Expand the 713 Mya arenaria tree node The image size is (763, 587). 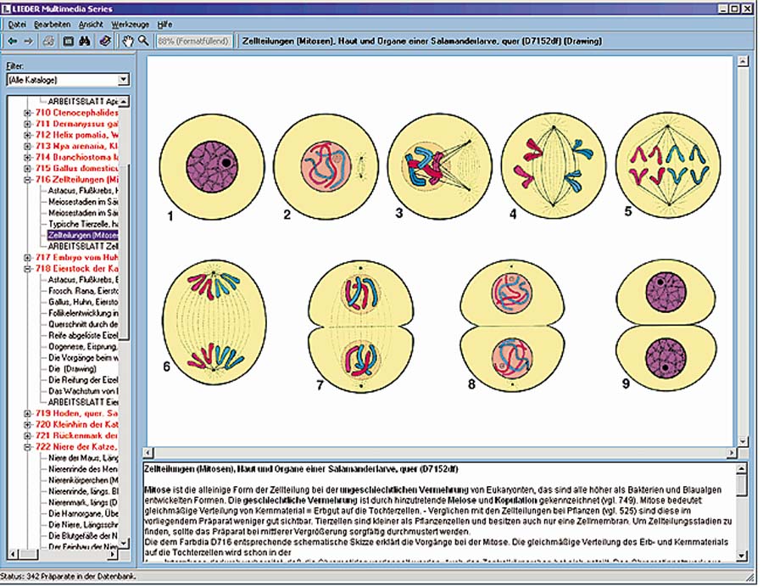tap(27, 146)
